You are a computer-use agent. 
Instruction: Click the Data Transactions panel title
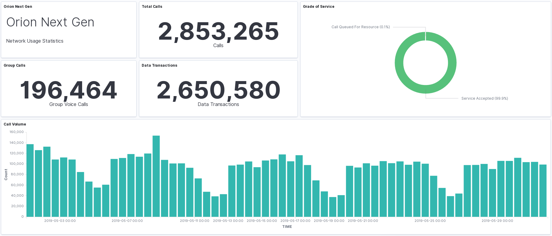(x=159, y=65)
